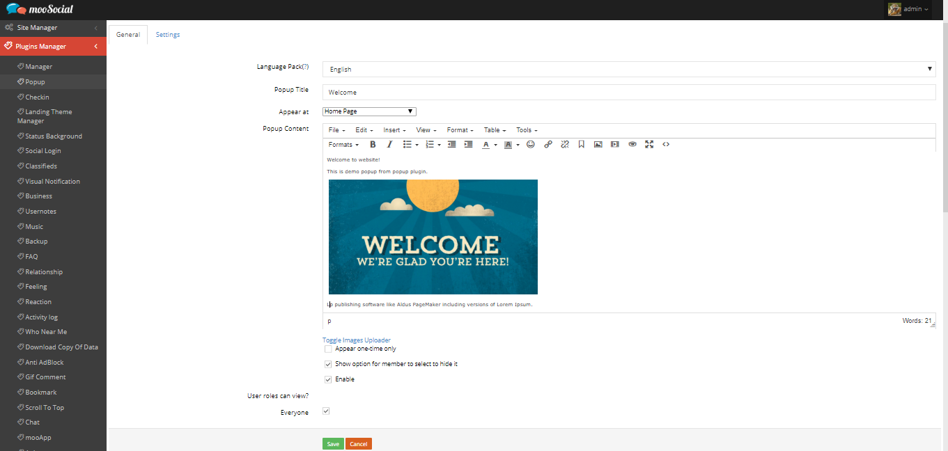This screenshot has height=451, width=948.
Task: Toggle editor fullscreen mode
Action: [x=649, y=145]
